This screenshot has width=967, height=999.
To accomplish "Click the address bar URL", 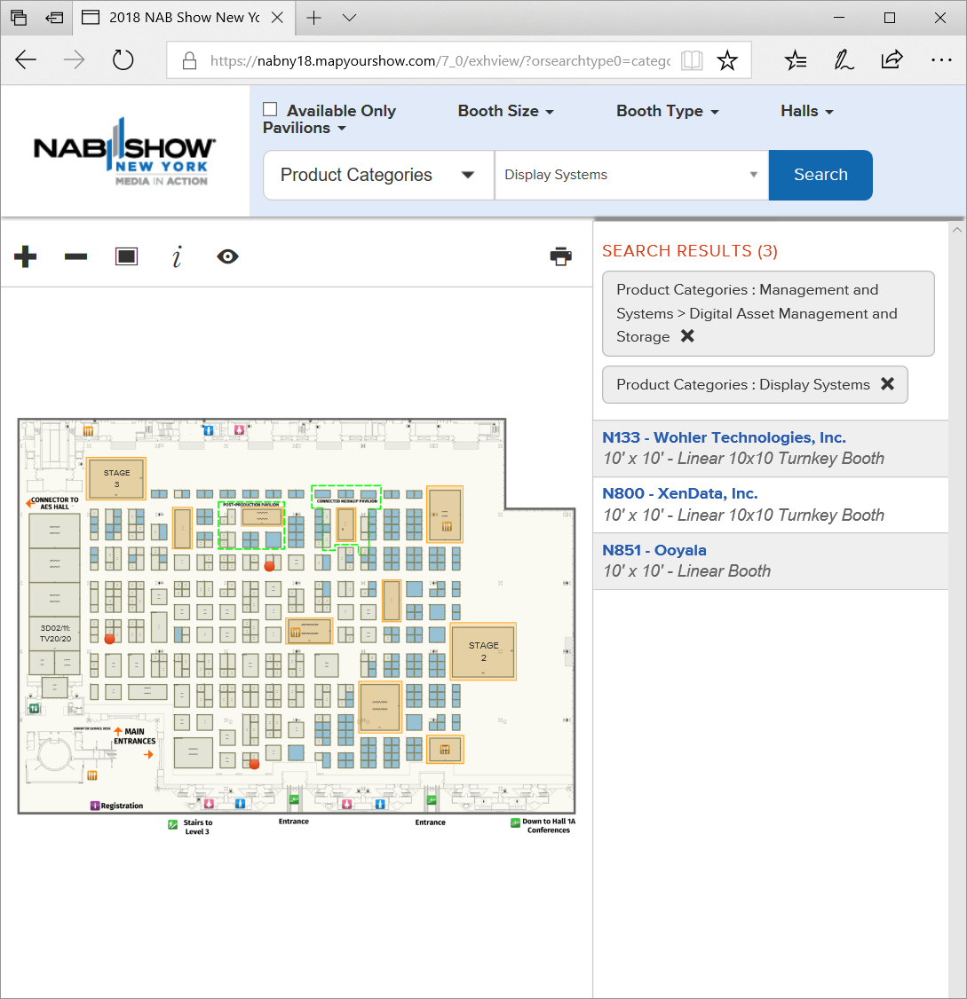I will pos(440,60).
